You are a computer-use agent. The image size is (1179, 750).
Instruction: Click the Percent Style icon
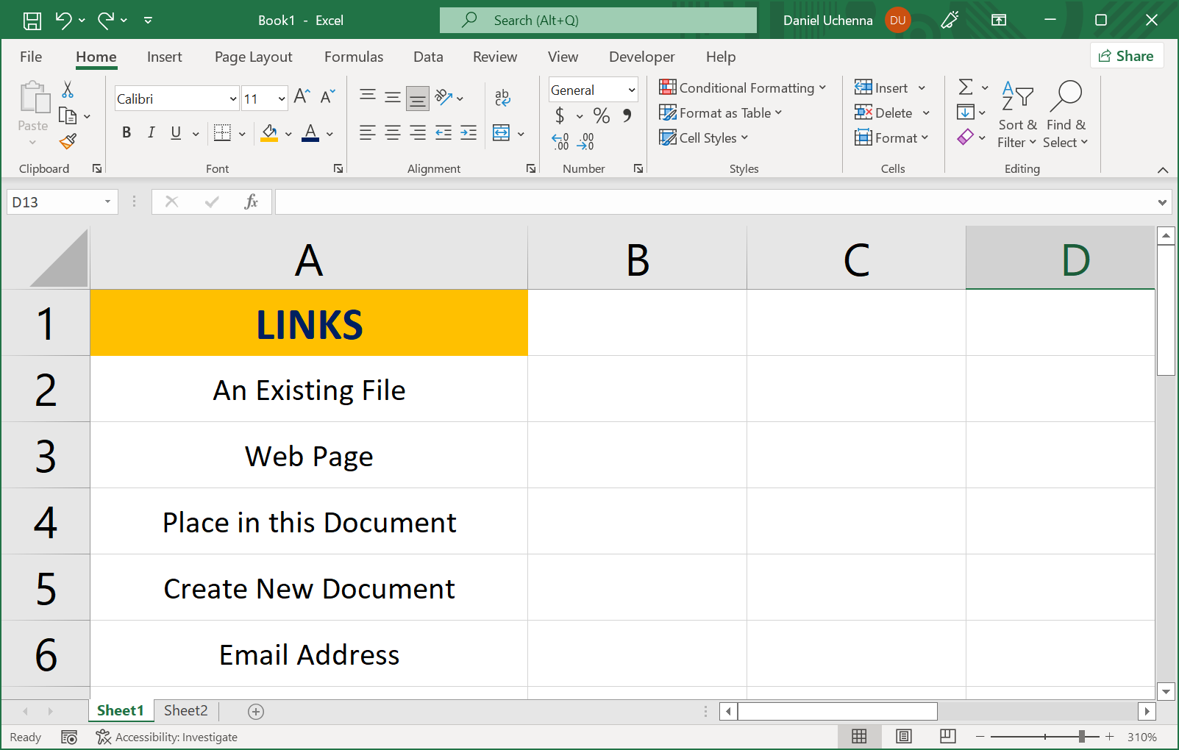601,115
